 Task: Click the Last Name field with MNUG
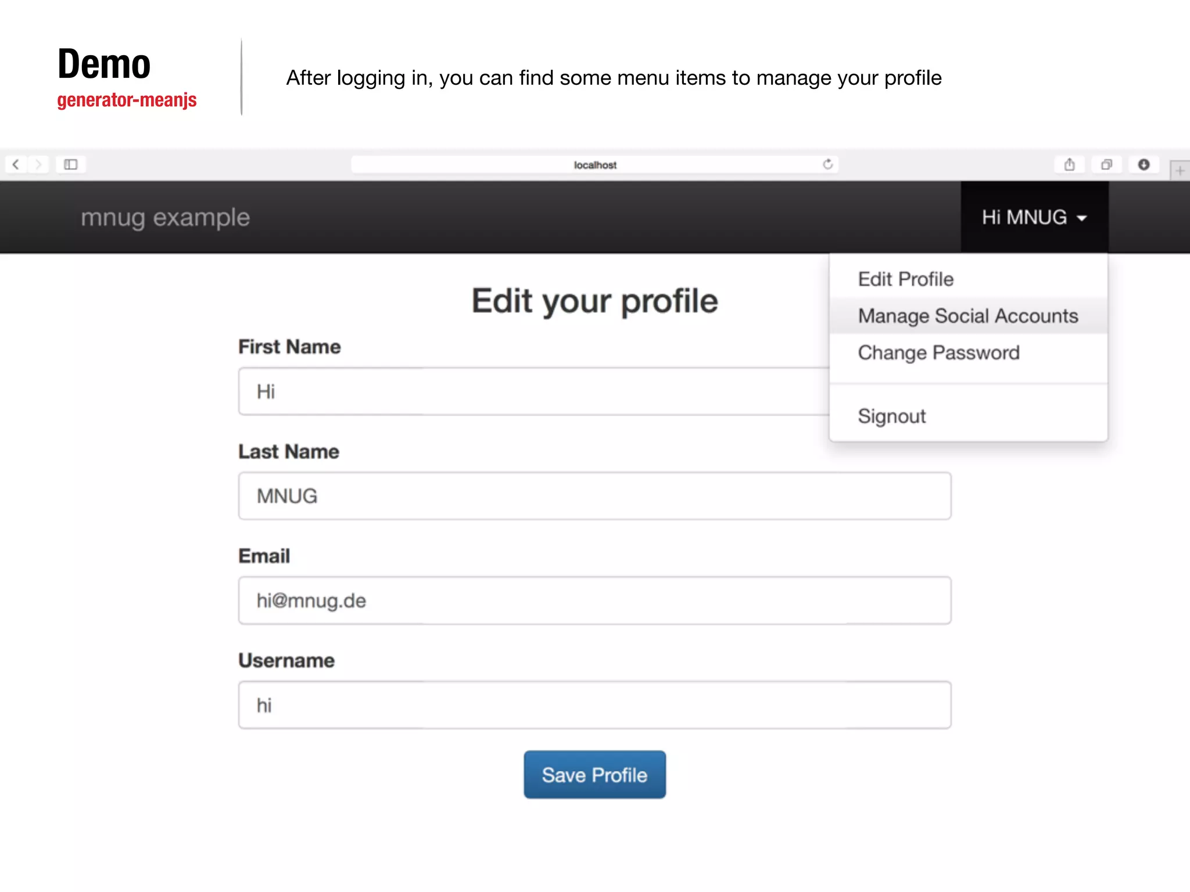(594, 496)
